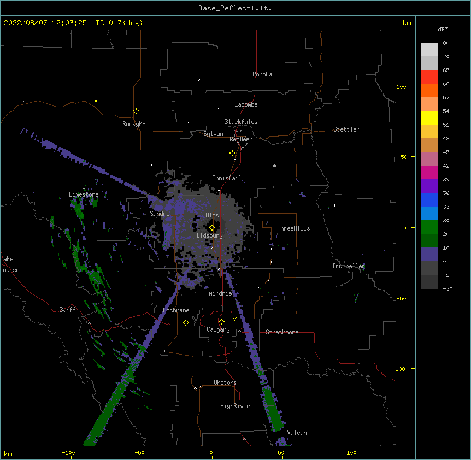Select the red 65 dBZ legend swatch
471x460 pixels.
coord(429,76)
